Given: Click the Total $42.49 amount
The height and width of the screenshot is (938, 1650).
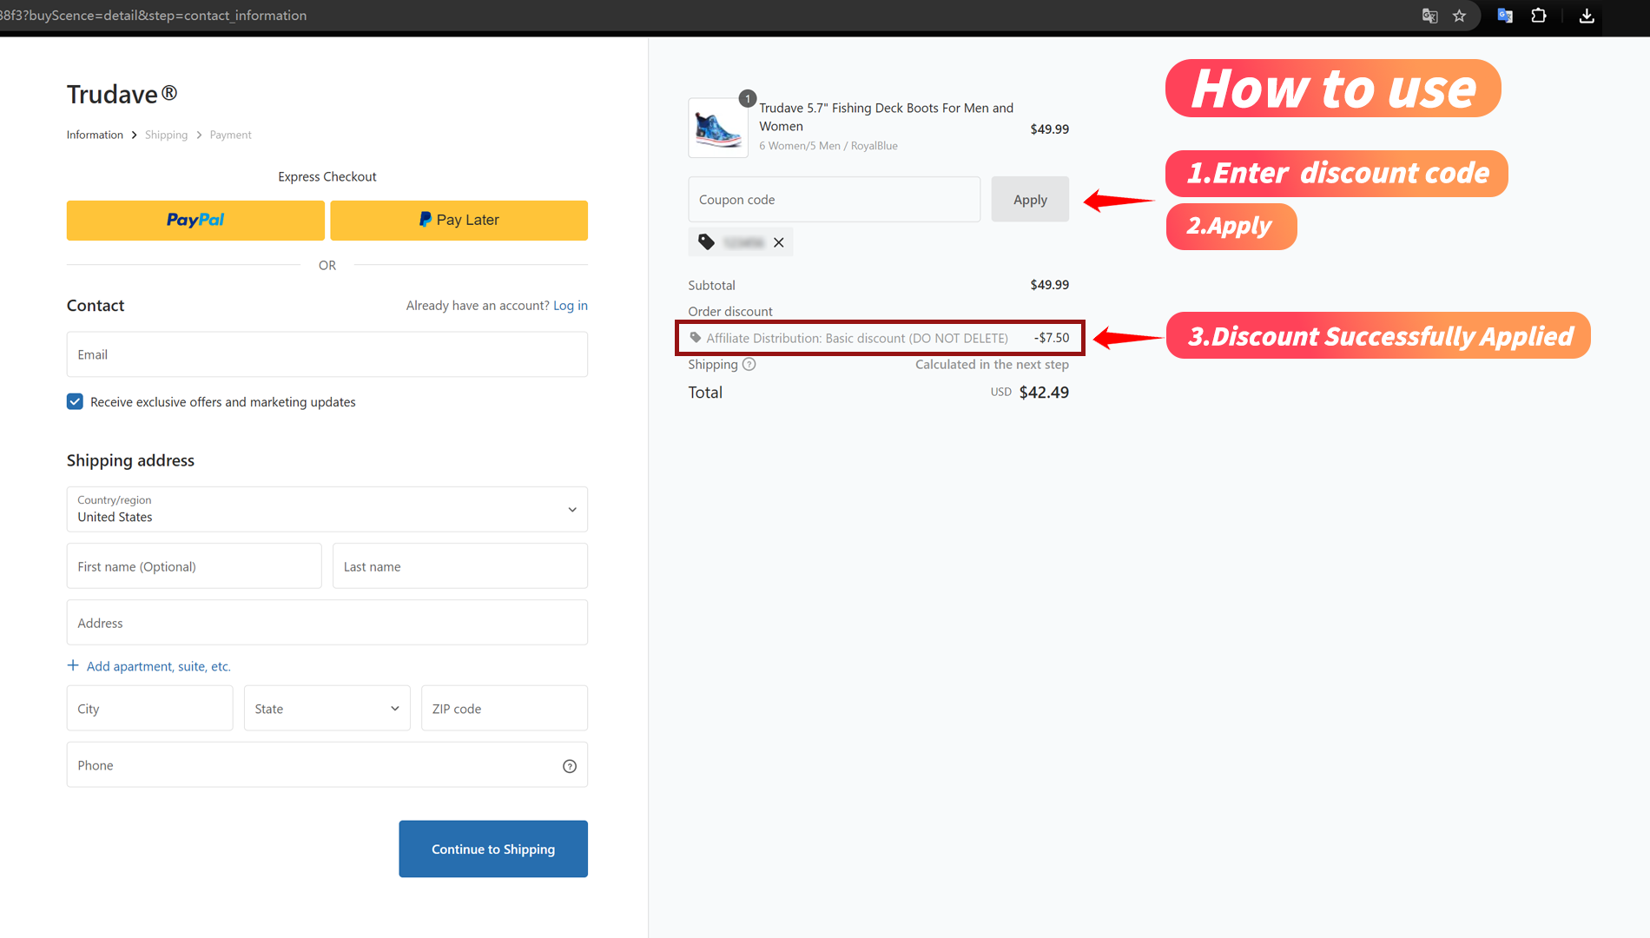Looking at the screenshot, I should pyautogui.click(x=1044, y=393).
